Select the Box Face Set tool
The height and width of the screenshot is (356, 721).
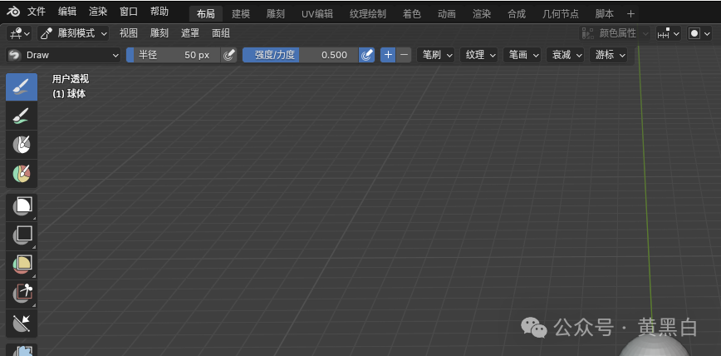click(22, 265)
